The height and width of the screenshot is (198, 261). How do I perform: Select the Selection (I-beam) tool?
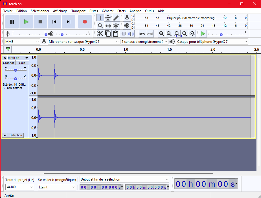(100, 18)
